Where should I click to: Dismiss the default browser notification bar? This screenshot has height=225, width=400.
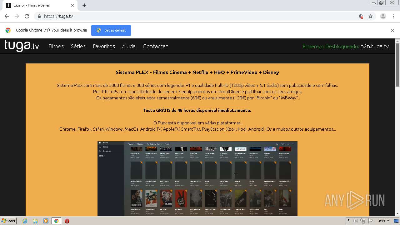pos(392,30)
